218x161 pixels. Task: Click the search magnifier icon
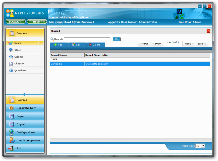pyautogui.click(x=52, y=39)
